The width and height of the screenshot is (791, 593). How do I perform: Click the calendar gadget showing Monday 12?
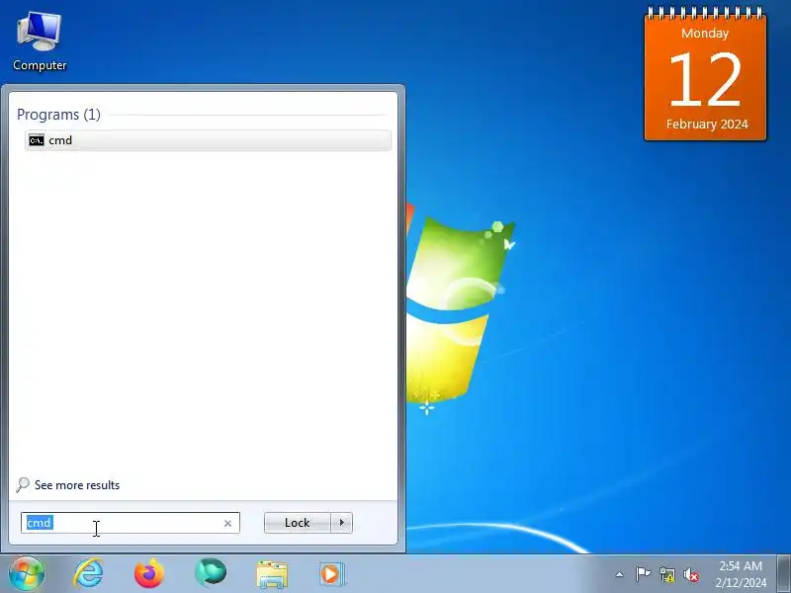tap(705, 74)
